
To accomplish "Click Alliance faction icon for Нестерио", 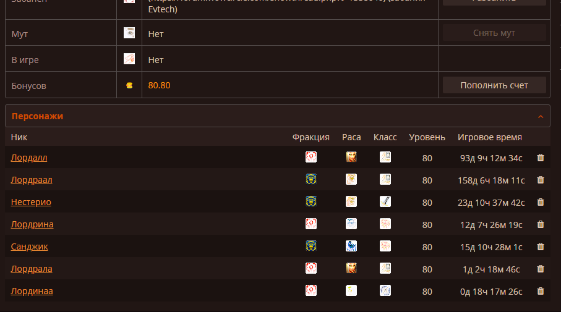I will click(x=311, y=201).
